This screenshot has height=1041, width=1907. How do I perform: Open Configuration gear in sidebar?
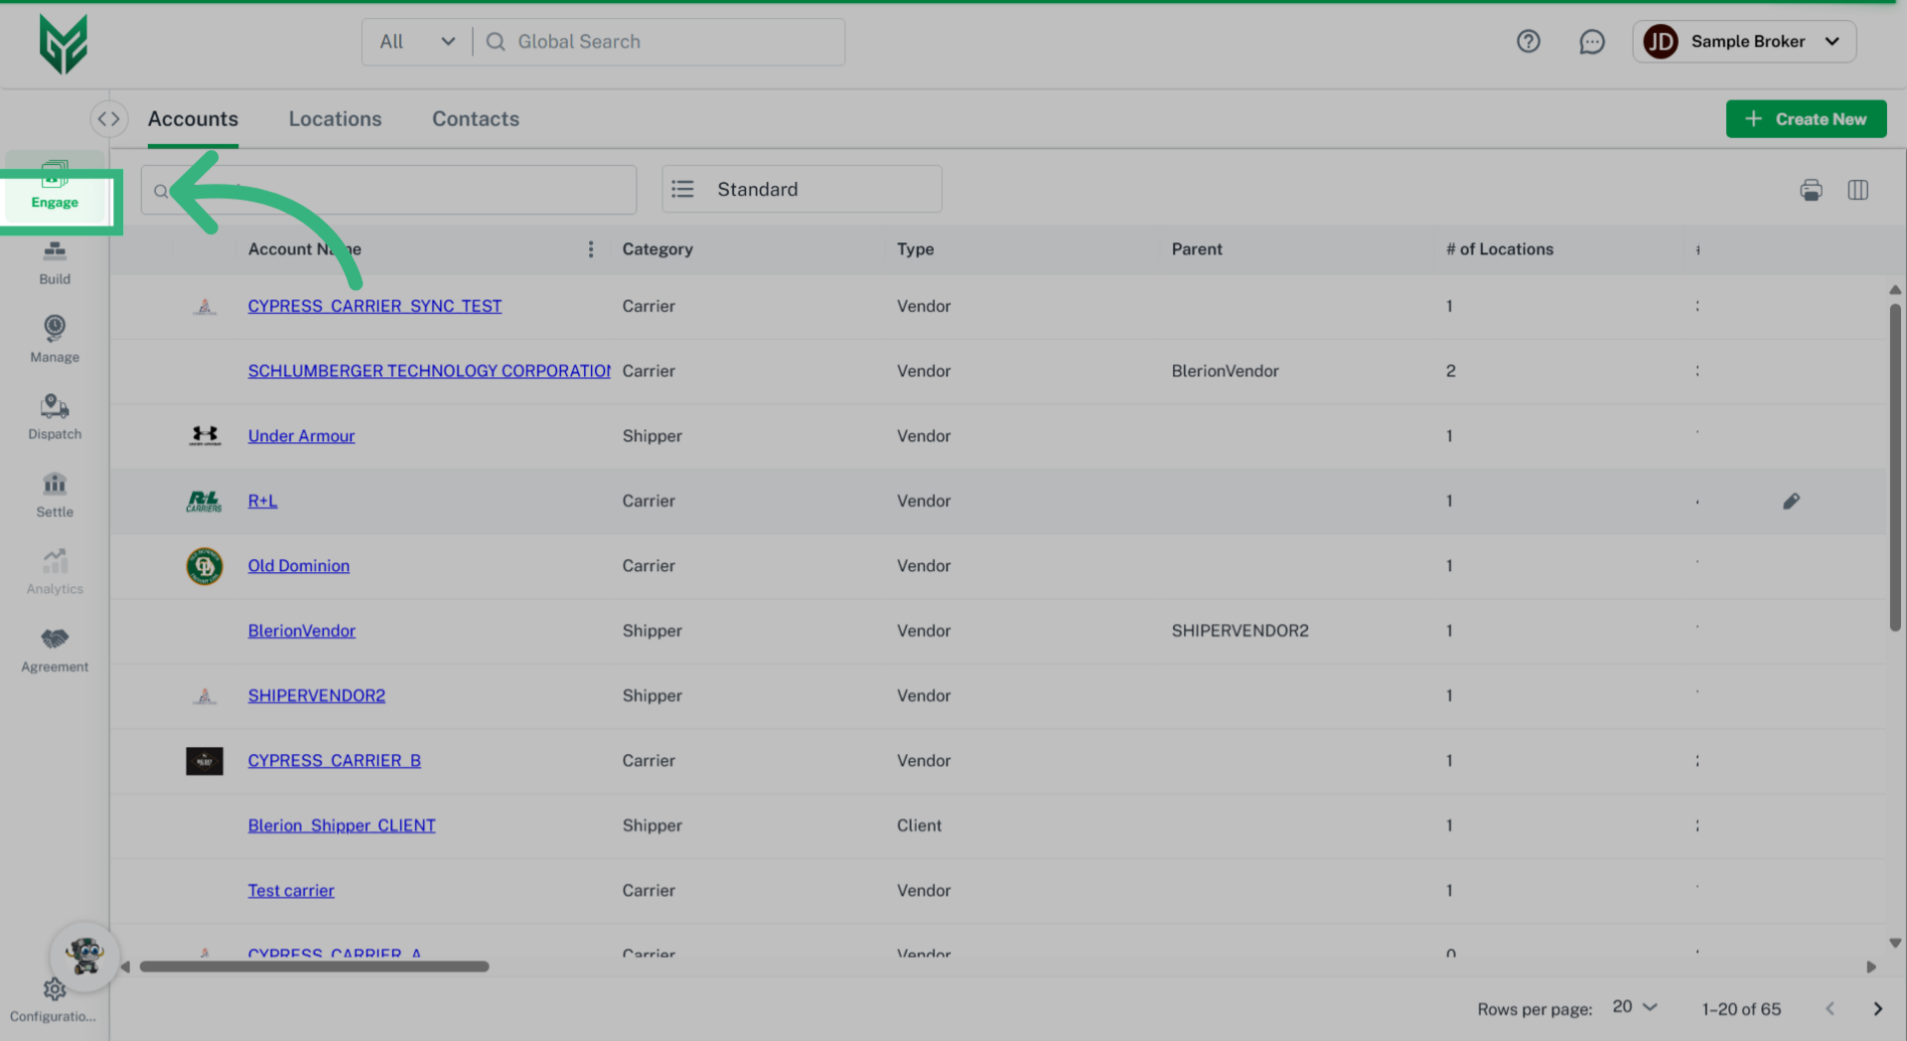tap(55, 990)
